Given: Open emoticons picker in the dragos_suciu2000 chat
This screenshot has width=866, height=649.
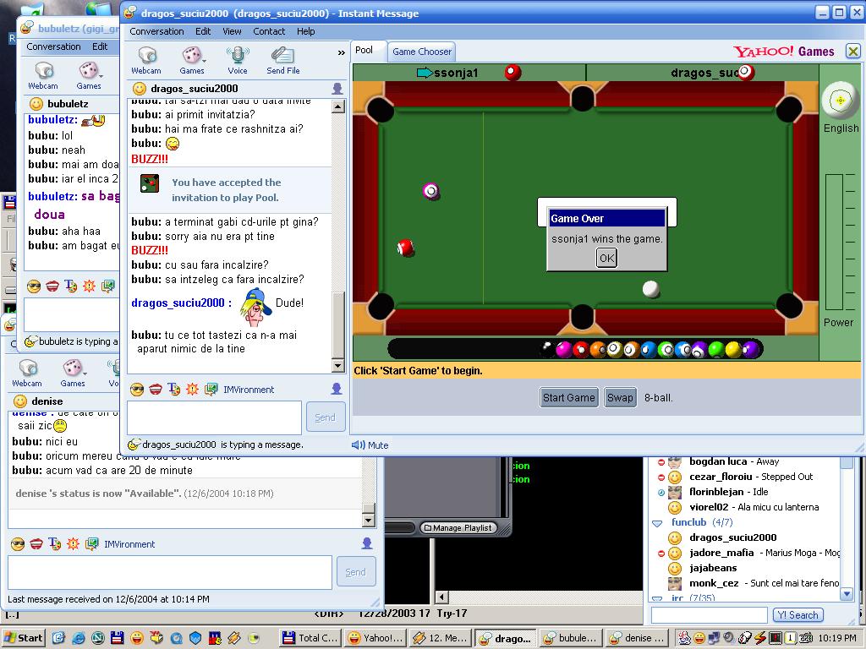Looking at the screenshot, I should 137,390.
